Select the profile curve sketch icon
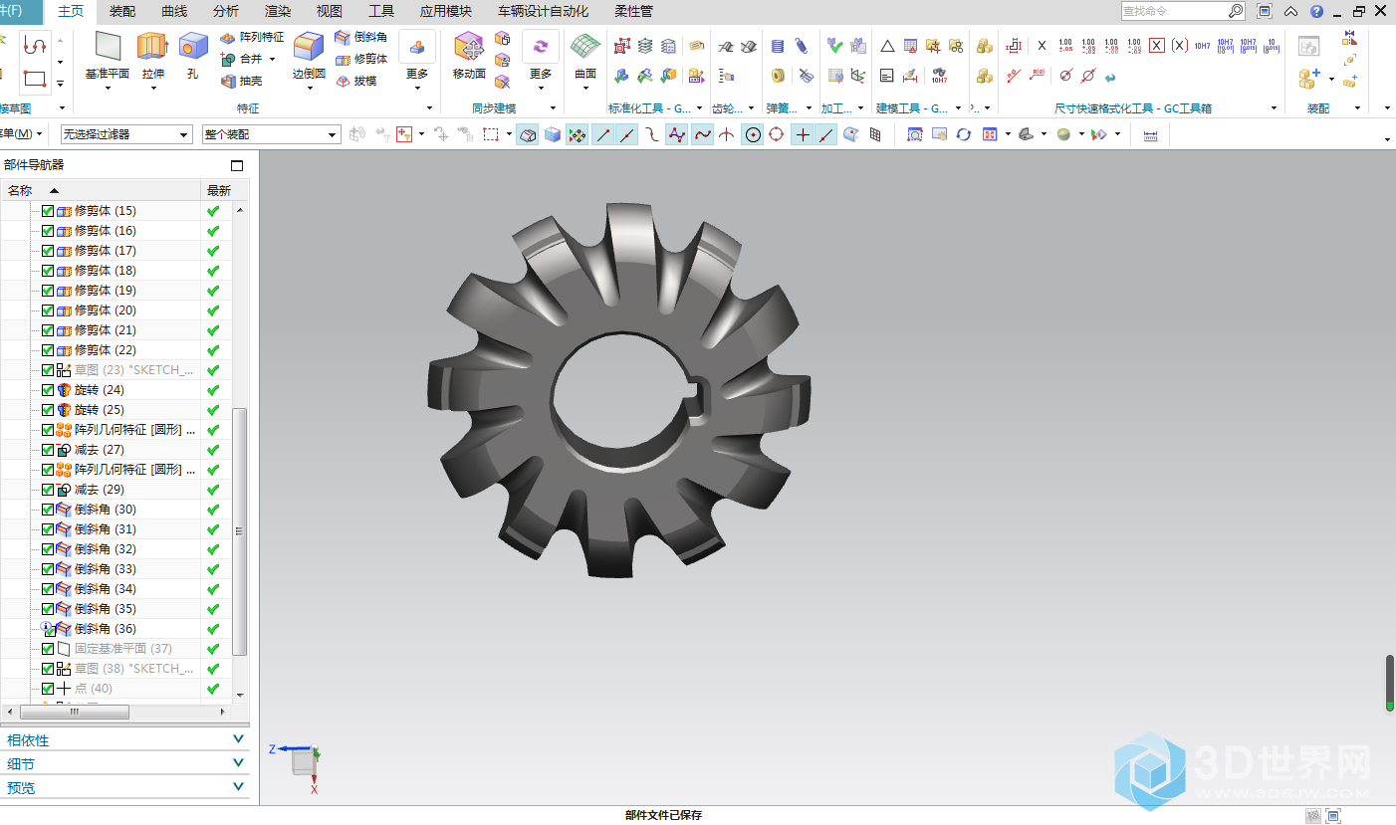Image resolution: width=1396 pixels, height=825 pixels. click(35, 47)
